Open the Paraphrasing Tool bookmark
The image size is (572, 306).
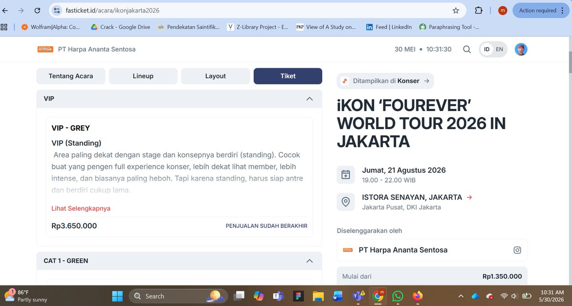pos(449,27)
